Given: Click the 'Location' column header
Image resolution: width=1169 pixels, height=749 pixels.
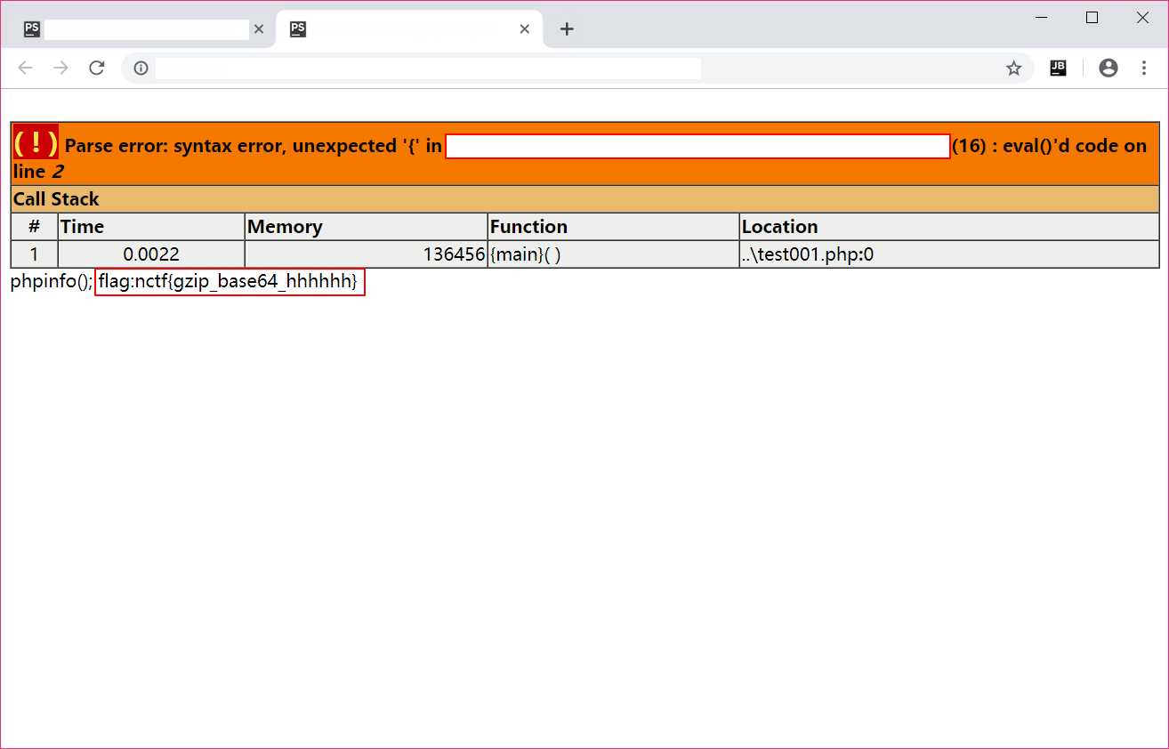Looking at the screenshot, I should click(779, 227).
